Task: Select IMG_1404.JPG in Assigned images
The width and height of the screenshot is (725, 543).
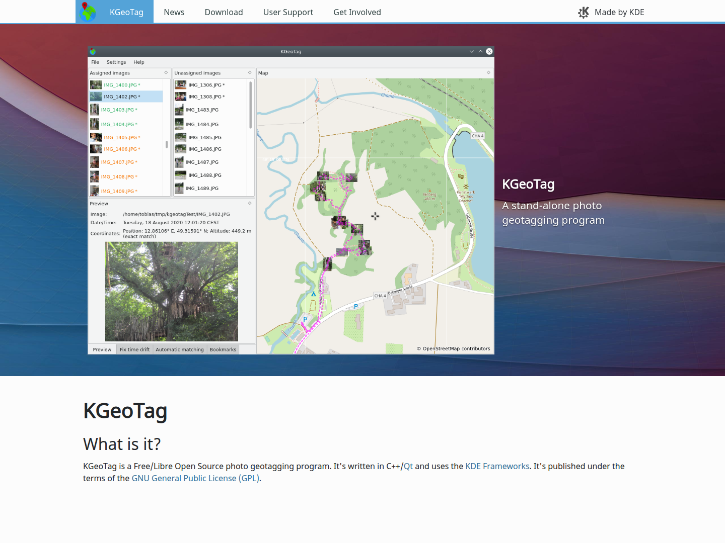Action: tap(119, 124)
